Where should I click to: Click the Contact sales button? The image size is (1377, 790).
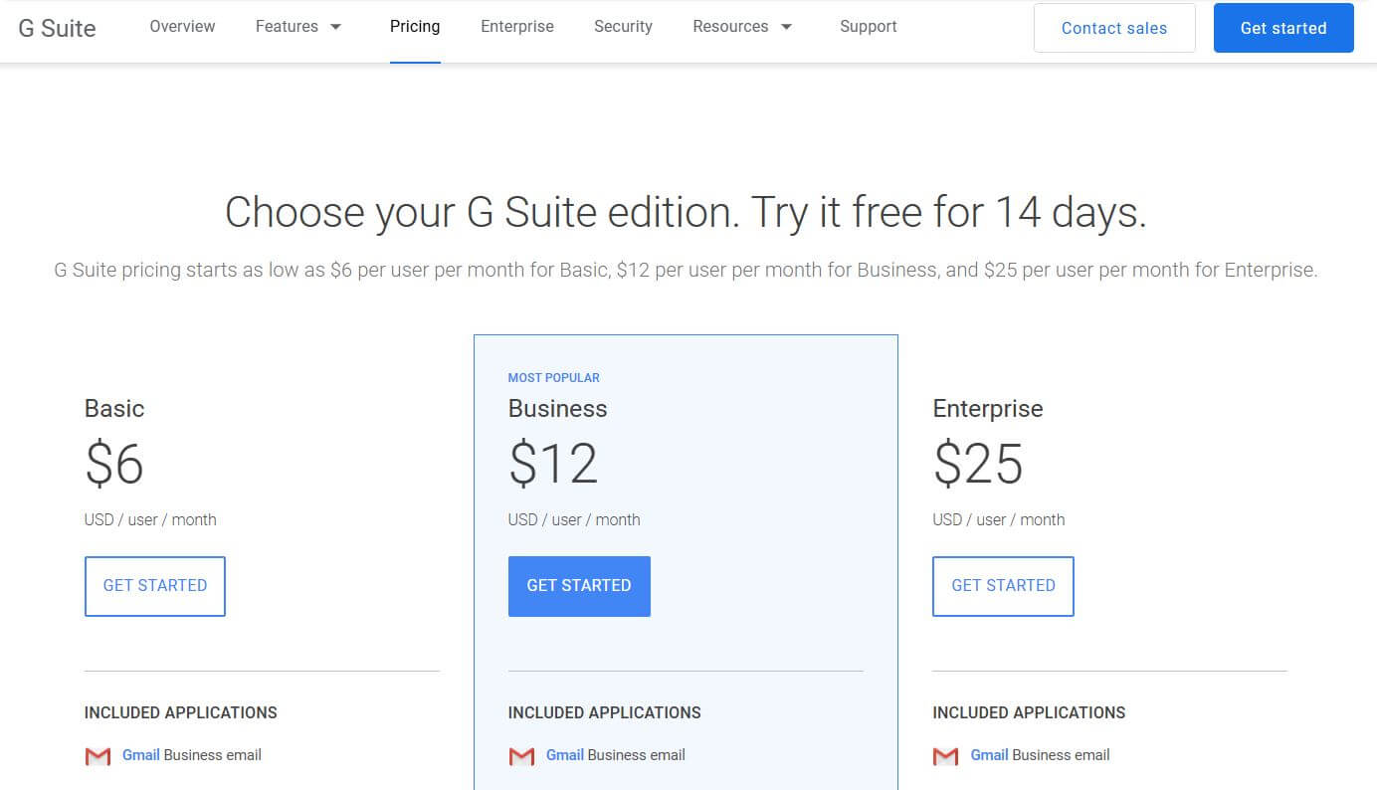pos(1113,28)
